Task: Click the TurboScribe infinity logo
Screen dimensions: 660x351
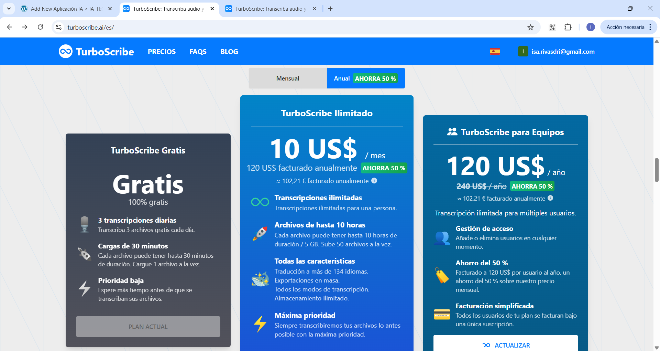Action: [65, 52]
